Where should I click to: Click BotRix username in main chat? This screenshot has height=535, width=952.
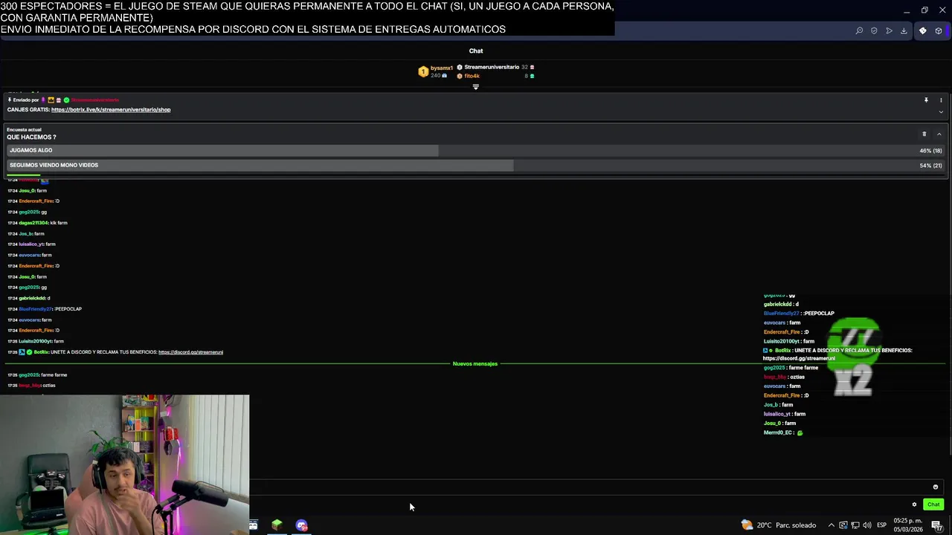tap(41, 352)
